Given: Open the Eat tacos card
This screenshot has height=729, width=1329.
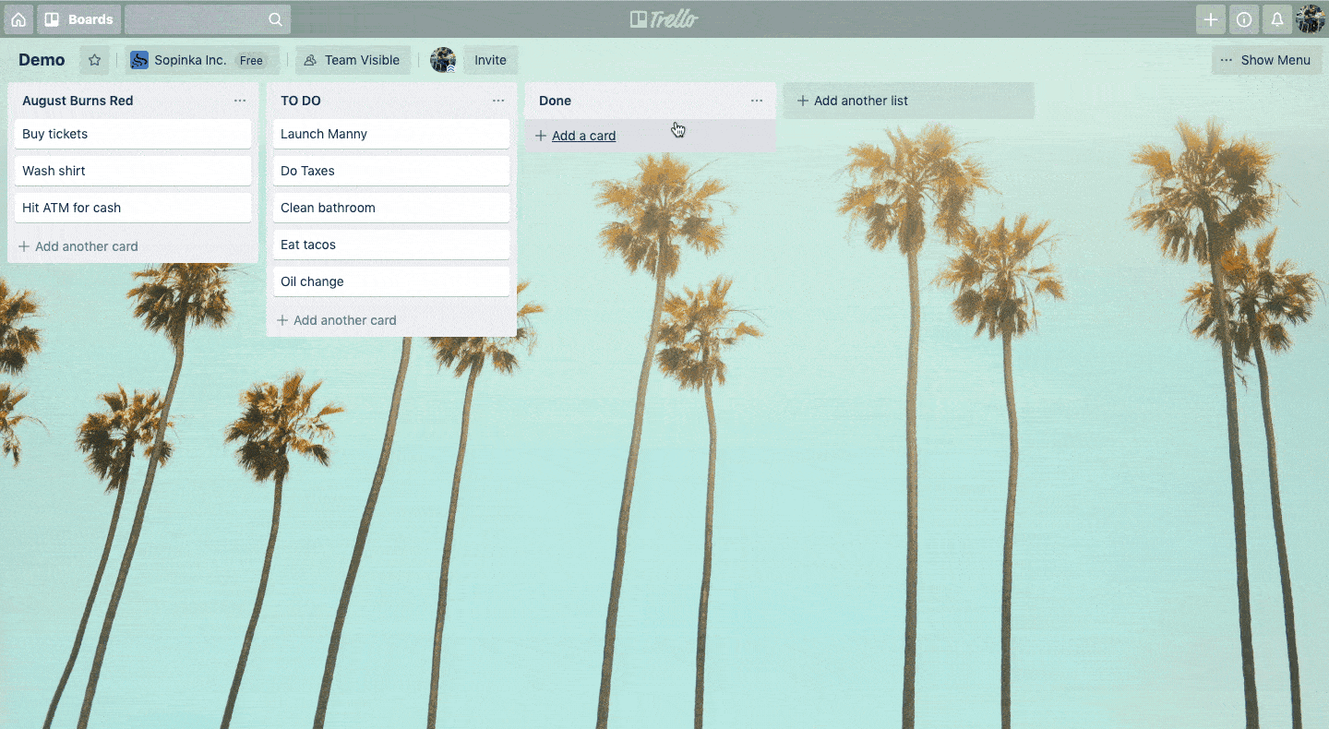Looking at the screenshot, I should point(390,245).
